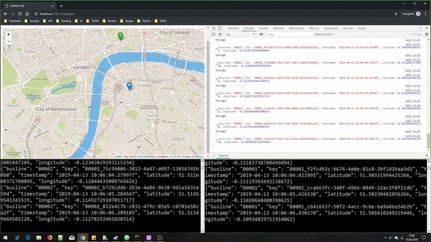Click the left terminal window scrollbar
Screen dimensions: 431x242
tap(203, 196)
